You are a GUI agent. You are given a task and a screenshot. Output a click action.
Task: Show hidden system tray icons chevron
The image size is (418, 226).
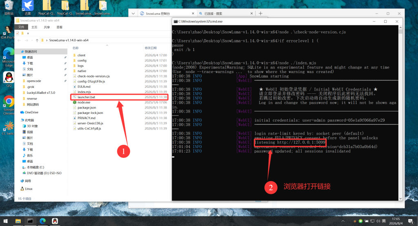(x=343, y=221)
